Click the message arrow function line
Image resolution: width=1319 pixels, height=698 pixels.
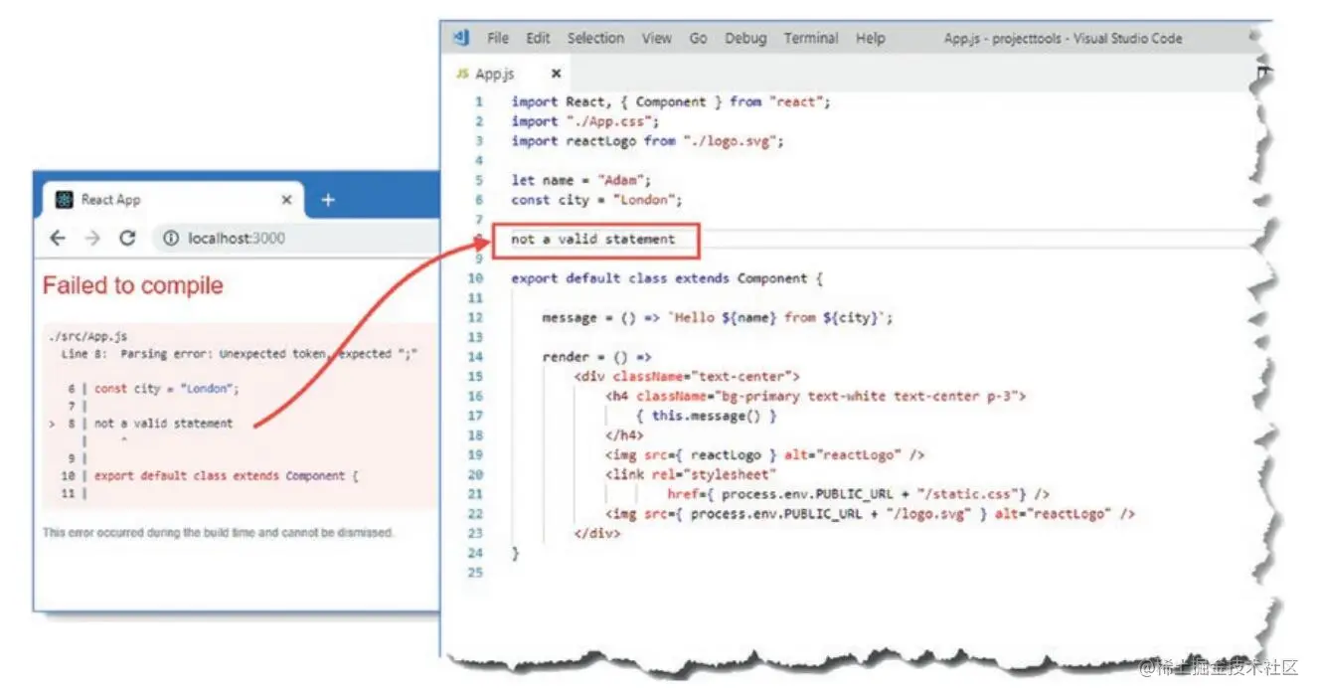[x=718, y=318]
